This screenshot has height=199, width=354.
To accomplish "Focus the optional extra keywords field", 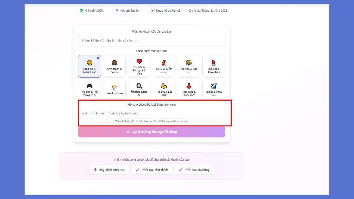I will pyautogui.click(x=152, y=113).
